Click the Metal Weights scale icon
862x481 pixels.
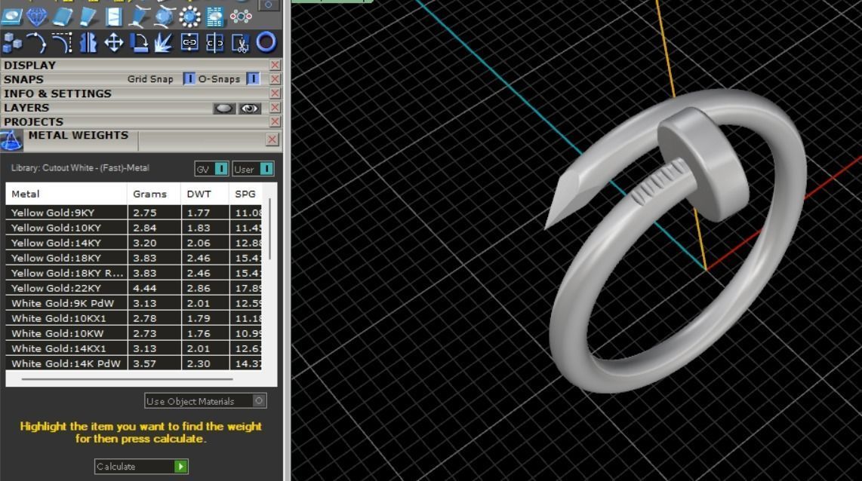pyautogui.click(x=11, y=140)
